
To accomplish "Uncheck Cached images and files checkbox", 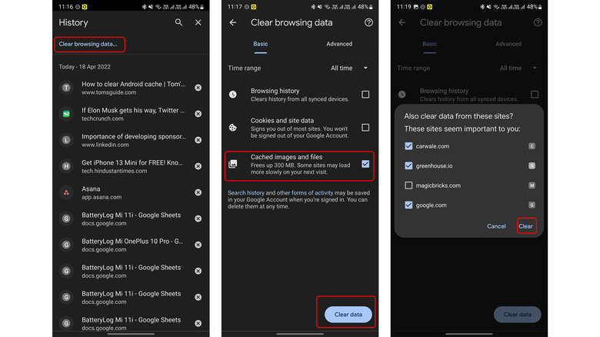I will tap(365, 164).
